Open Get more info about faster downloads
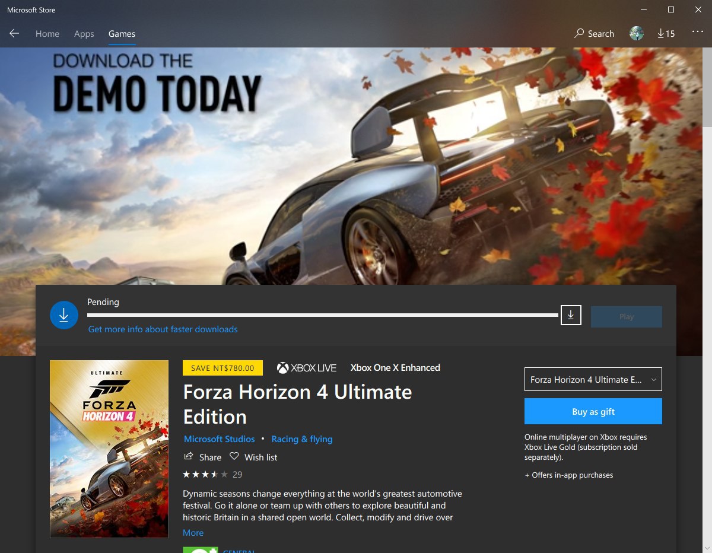 pos(163,329)
